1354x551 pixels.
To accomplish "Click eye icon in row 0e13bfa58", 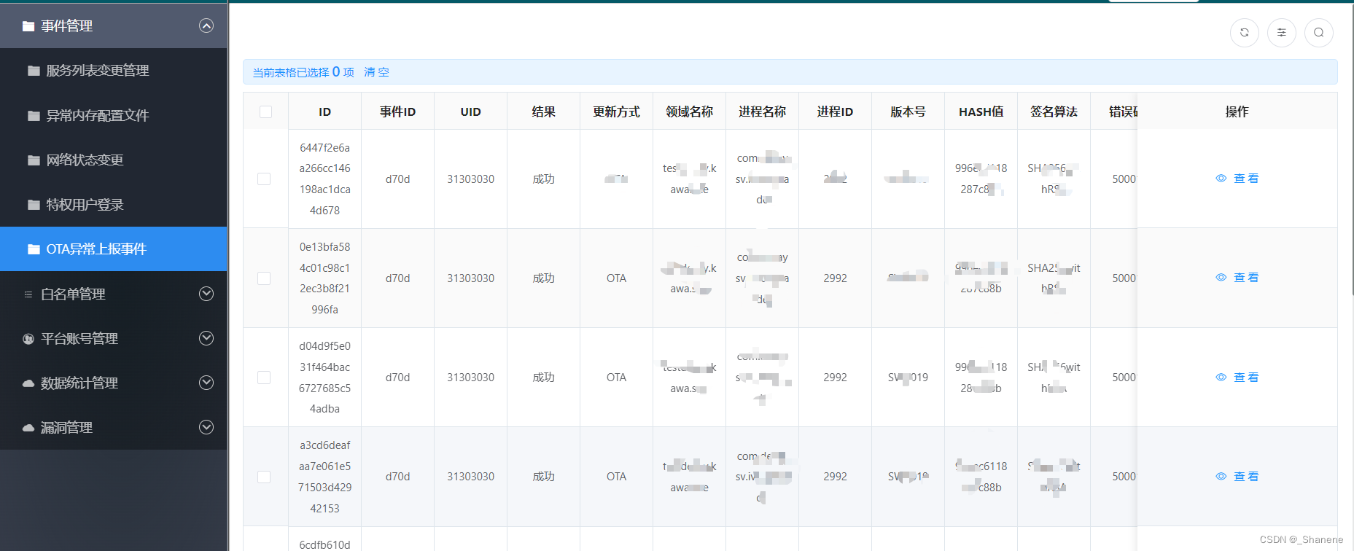I will click(x=1221, y=278).
